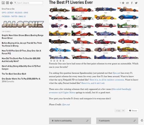144x125 pixels.
Task: Open the 1976 Ligier-Matra link
Action: pyautogui.click(x=90, y=91)
